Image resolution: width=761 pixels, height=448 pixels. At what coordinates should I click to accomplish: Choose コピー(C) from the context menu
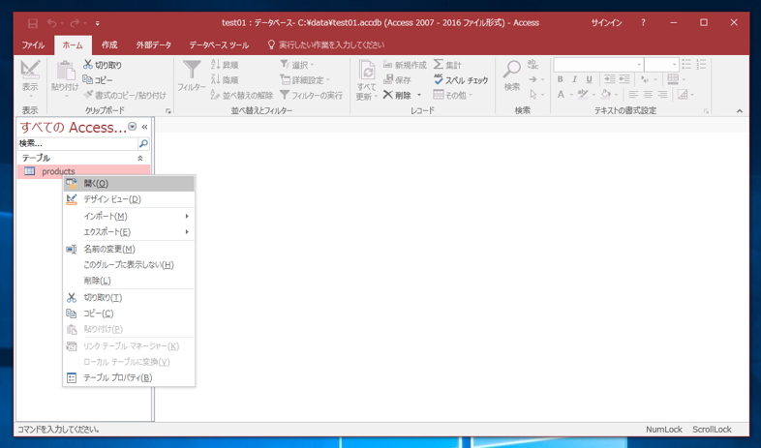click(x=129, y=314)
